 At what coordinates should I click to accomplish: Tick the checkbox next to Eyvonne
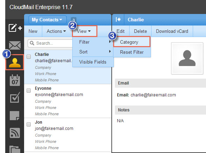click(29, 90)
